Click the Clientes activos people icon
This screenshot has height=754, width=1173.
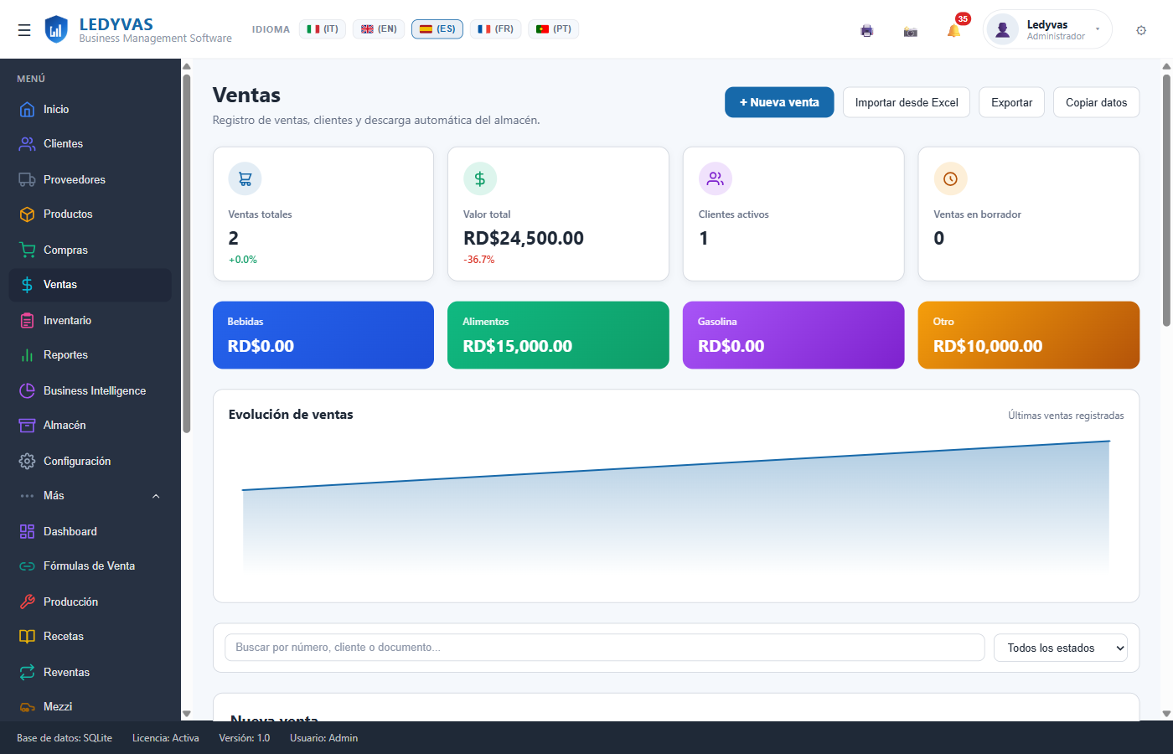pyautogui.click(x=716, y=178)
